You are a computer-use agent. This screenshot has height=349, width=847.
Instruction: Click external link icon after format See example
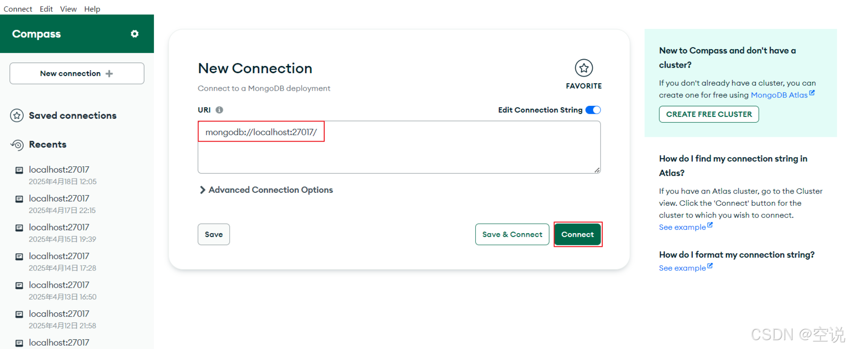[x=710, y=265]
